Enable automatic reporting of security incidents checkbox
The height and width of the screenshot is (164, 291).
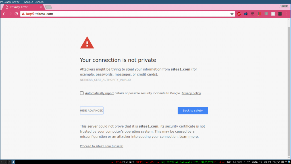82,93
